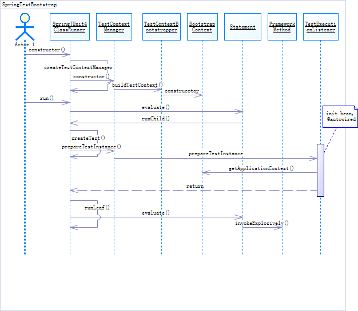The width and height of the screenshot is (358, 311).
Task: Select the SpringJUnit4ClassRunner lifeline box
Action: [x=70, y=27]
